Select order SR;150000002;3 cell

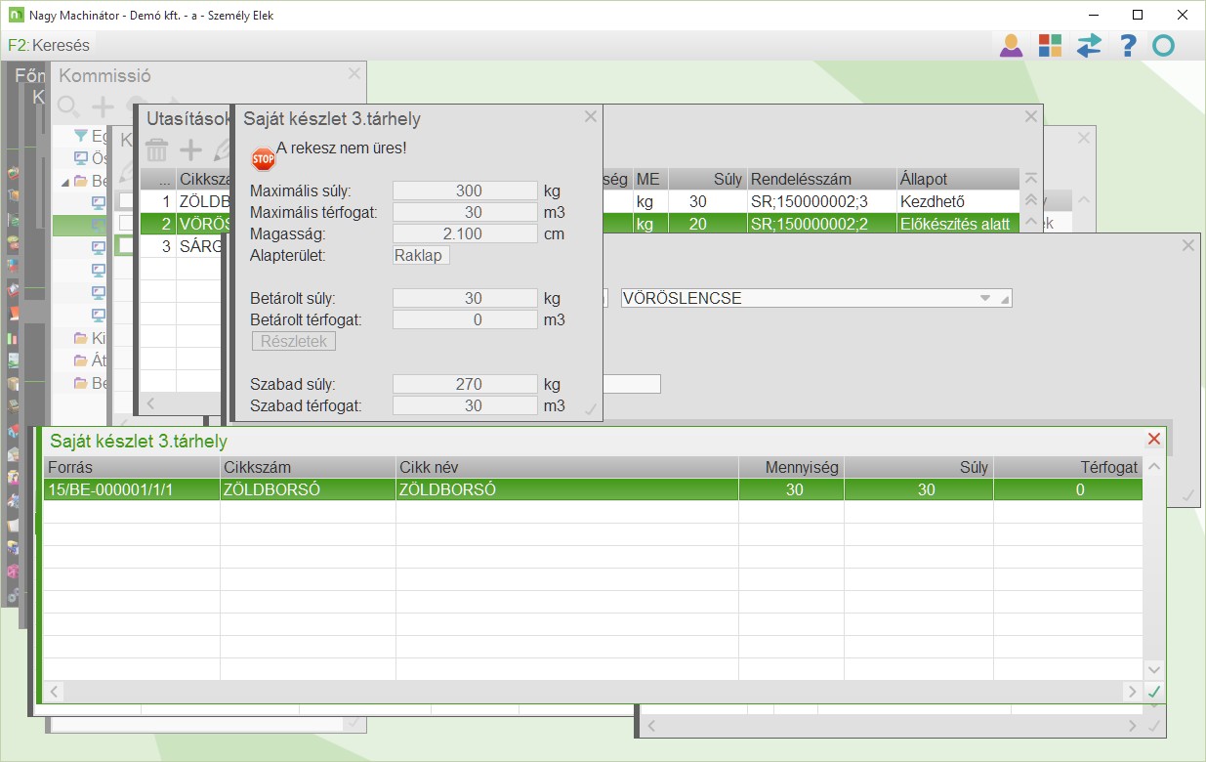821,201
